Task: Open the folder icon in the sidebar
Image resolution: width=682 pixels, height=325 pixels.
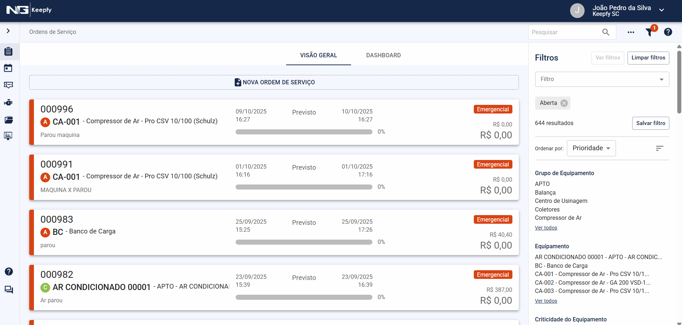Action: (x=8, y=120)
